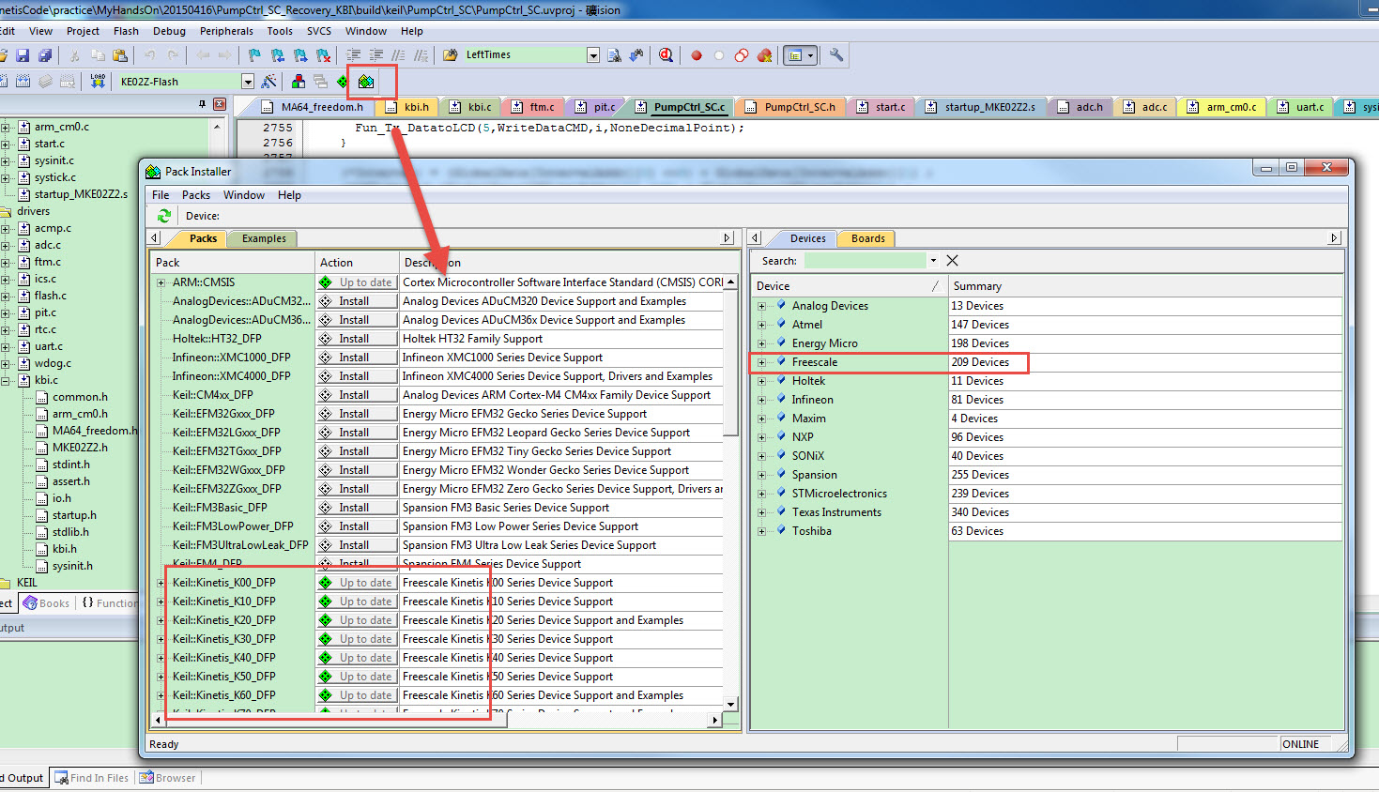This screenshot has width=1379, height=792.
Task: Click Up to date for Keil::Kinetis_K20_DFP
Action: tap(357, 620)
